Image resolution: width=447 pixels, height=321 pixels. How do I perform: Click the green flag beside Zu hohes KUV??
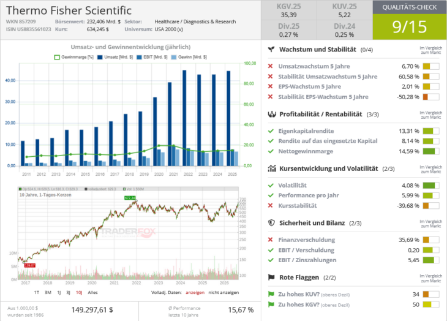(271, 294)
